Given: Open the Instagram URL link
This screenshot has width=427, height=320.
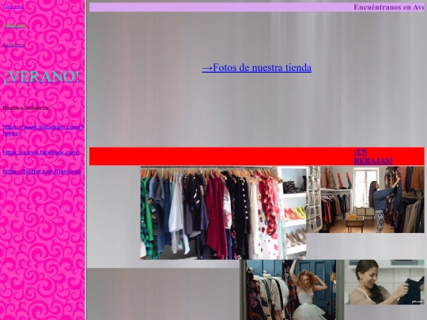Looking at the screenshot, I should point(43,130).
